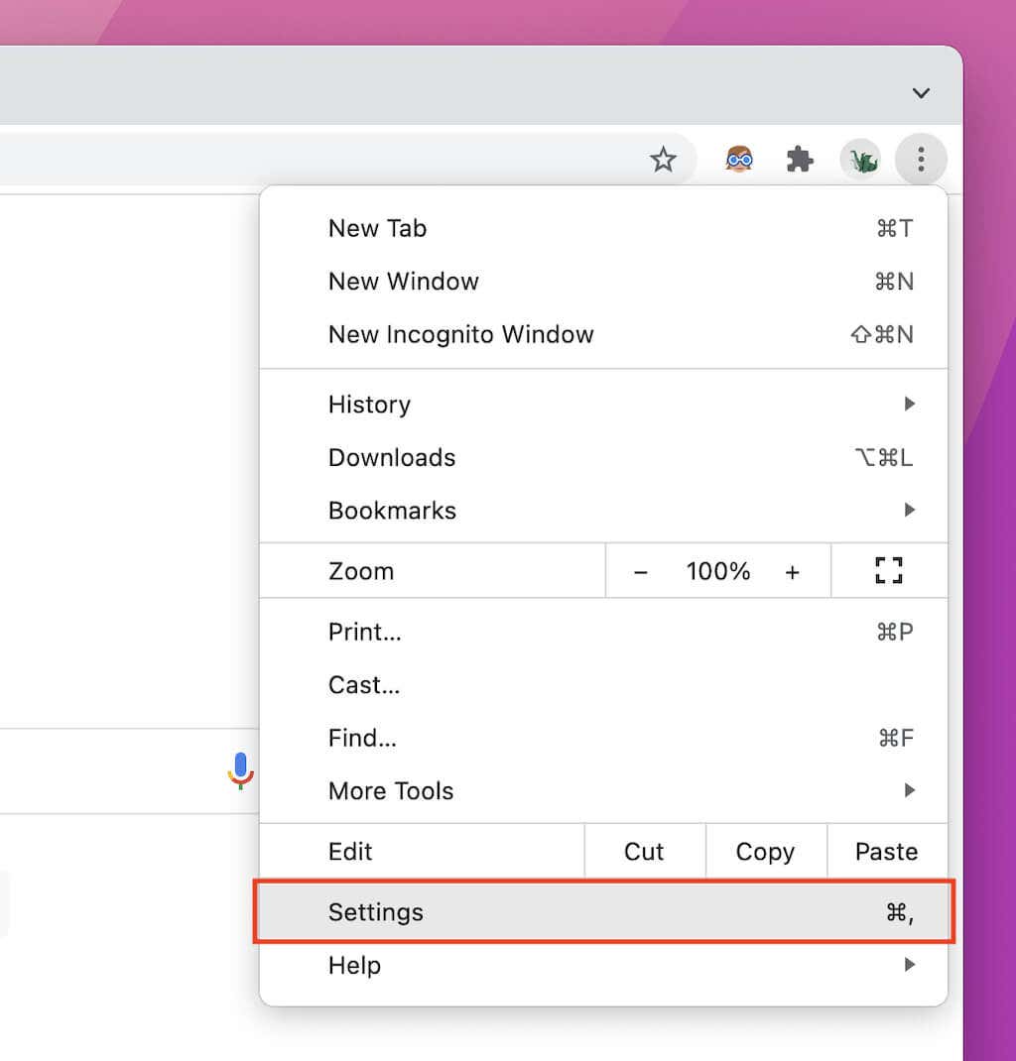Expand the tab search chevron
Viewport: 1016px width, 1061px height.
point(921,93)
